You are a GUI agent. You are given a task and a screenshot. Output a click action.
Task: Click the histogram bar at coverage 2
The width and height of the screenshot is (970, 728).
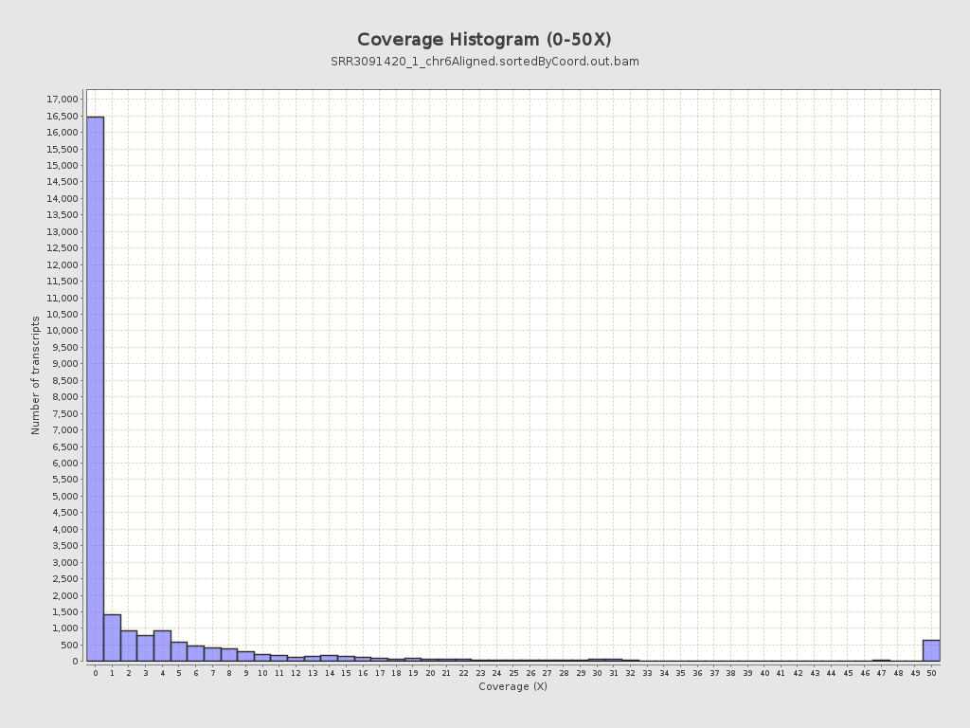point(129,646)
